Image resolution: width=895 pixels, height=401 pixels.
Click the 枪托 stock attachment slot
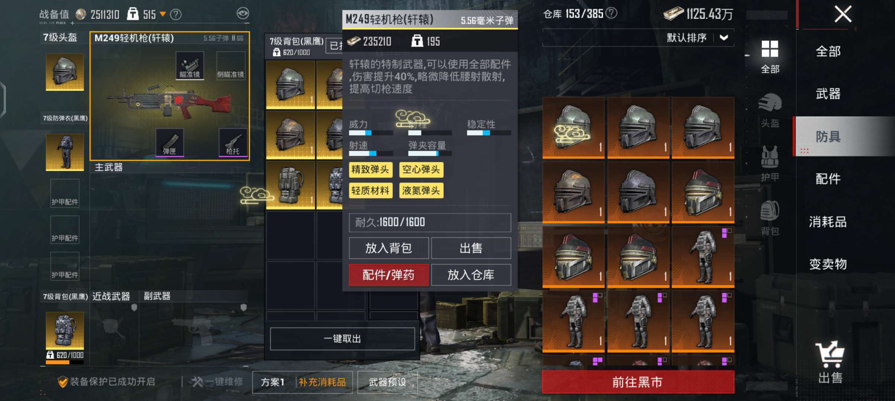(x=233, y=142)
